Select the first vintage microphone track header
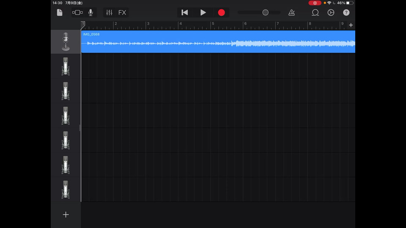 66,42
